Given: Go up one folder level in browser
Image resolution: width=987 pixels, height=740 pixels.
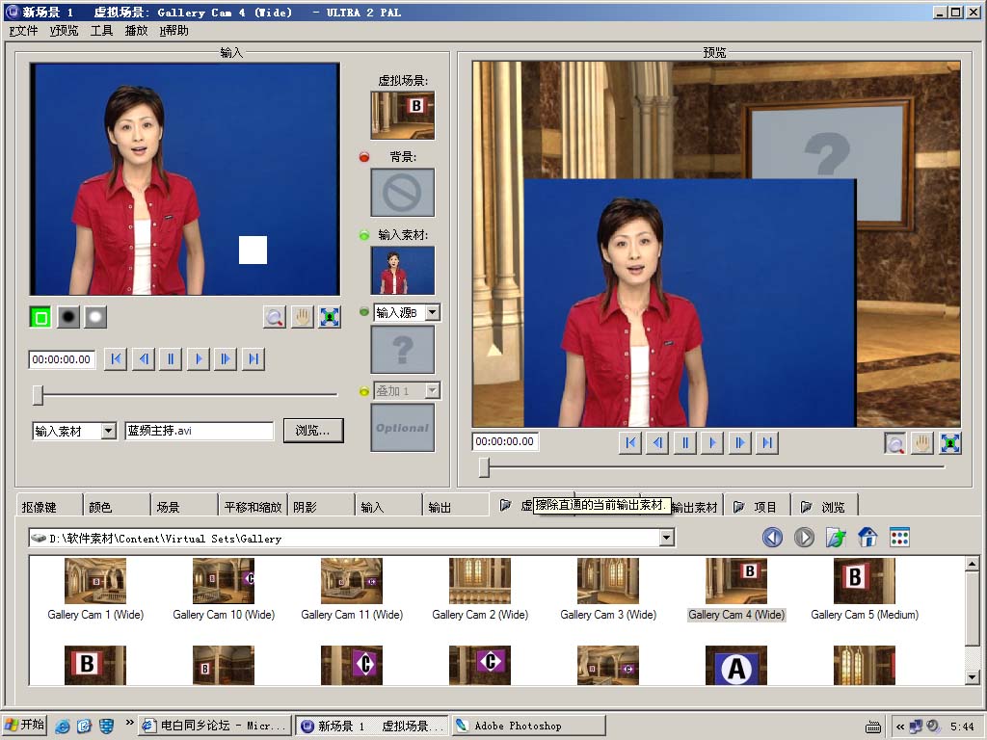Looking at the screenshot, I should tap(836, 538).
